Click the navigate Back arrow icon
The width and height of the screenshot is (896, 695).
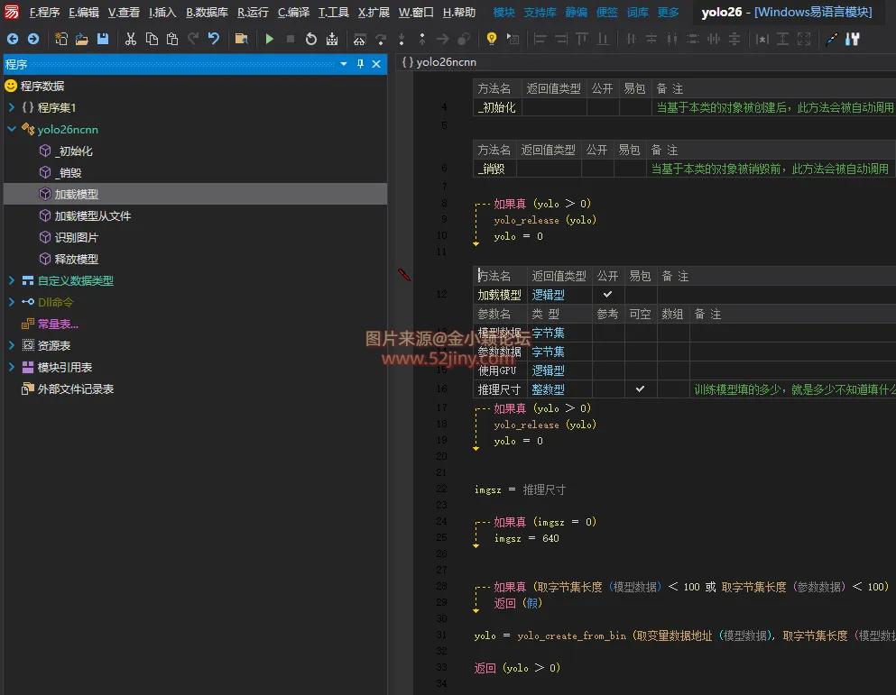point(13,39)
